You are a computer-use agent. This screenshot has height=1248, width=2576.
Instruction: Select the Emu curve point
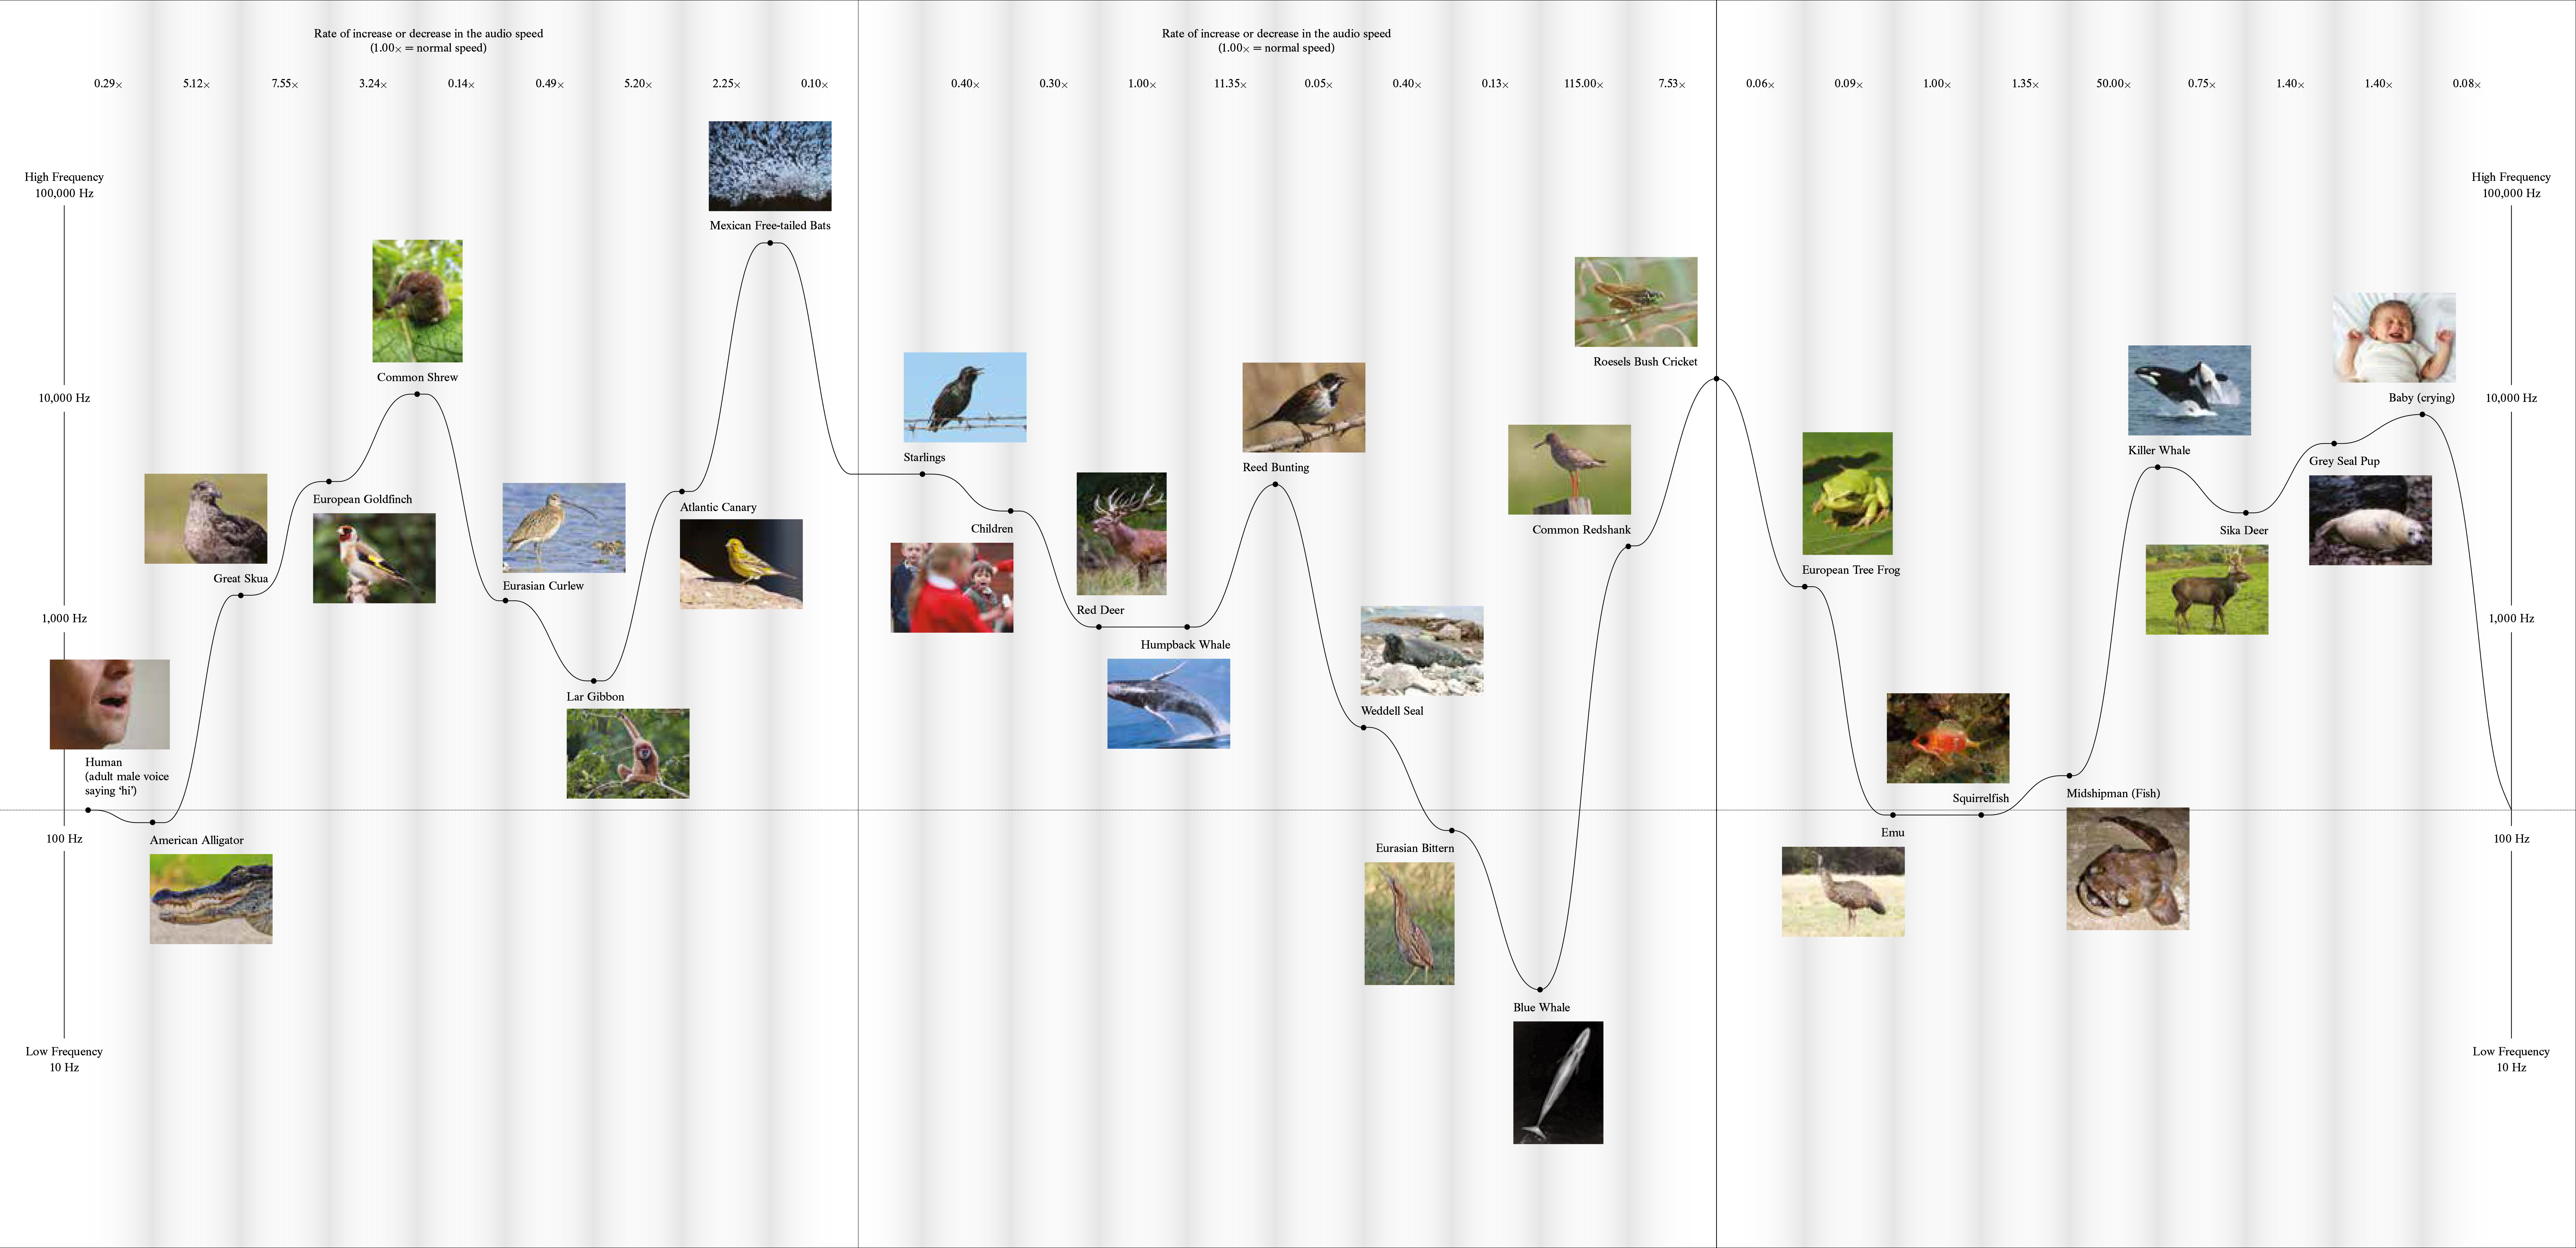tap(1893, 815)
